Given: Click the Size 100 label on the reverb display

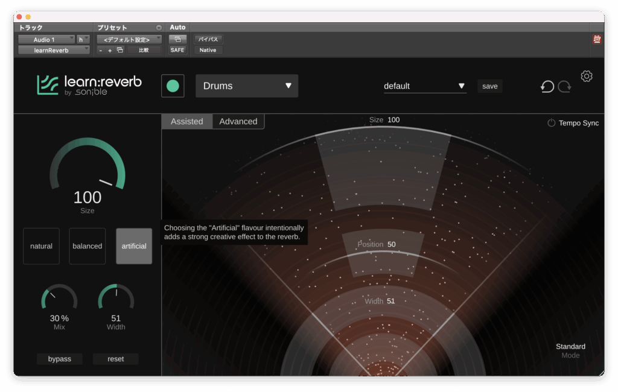Looking at the screenshot, I should (x=384, y=120).
